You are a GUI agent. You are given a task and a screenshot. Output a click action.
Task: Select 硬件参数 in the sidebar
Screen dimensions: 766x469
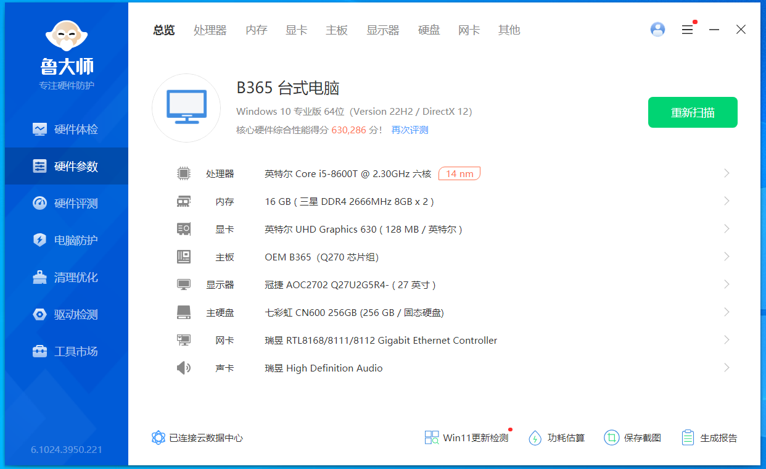67,166
